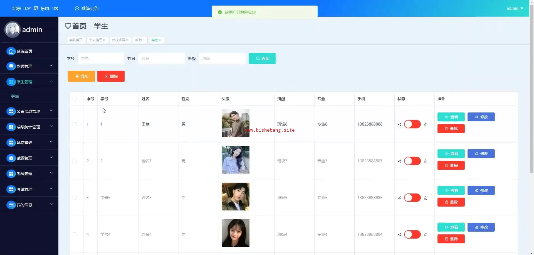Click the 查询 search button

pyautogui.click(x=262, y=58)
